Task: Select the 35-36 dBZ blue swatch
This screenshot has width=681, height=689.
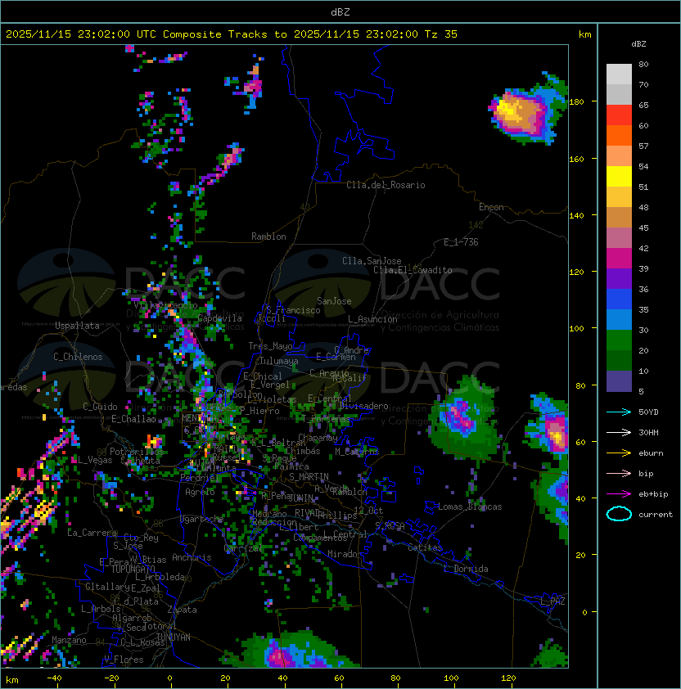Action: point(619,299)
